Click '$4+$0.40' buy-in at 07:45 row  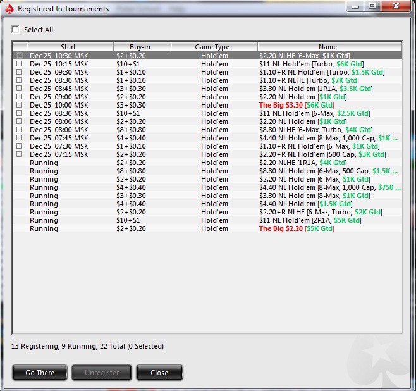point(131,138)
